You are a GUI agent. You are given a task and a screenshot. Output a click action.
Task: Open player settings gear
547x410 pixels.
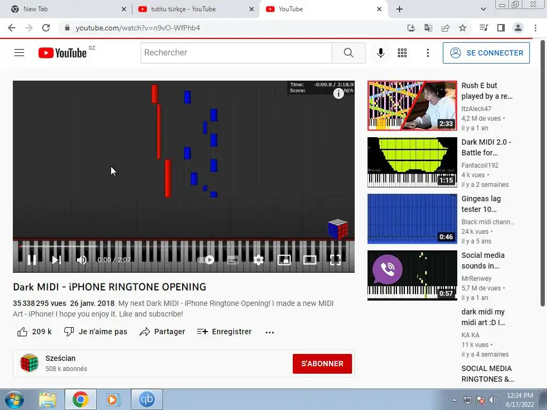coord(259,260)
